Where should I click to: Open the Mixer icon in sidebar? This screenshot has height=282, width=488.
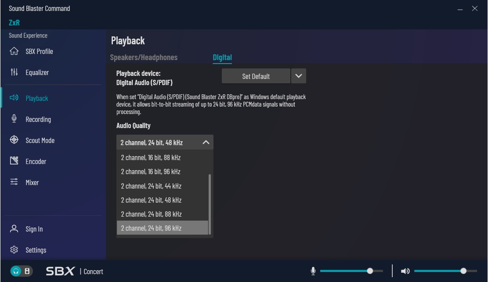coord(14,182)
